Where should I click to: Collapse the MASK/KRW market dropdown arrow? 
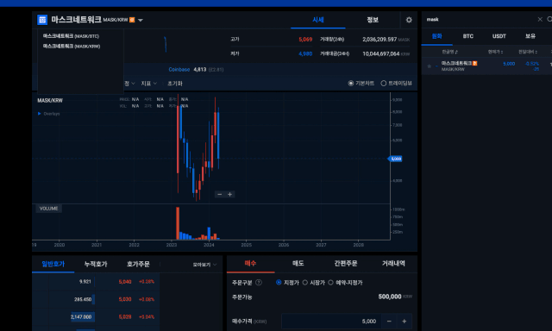pos(141,21)
